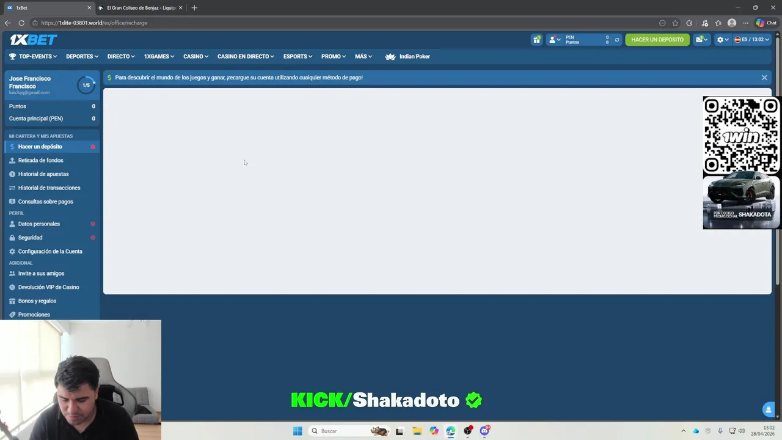Click the Historial de apuestas clock icon
This screenshot has height=440, width=782.
(12, 174)
